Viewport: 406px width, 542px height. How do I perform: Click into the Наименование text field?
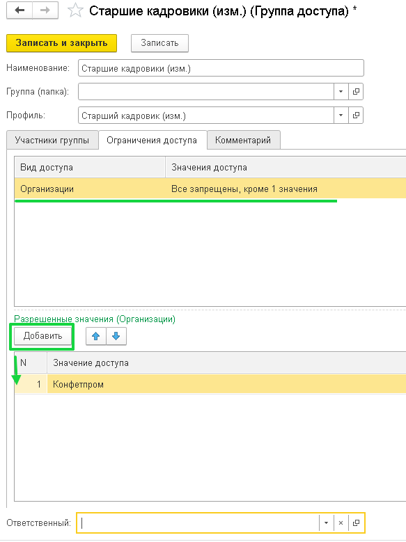221,68
